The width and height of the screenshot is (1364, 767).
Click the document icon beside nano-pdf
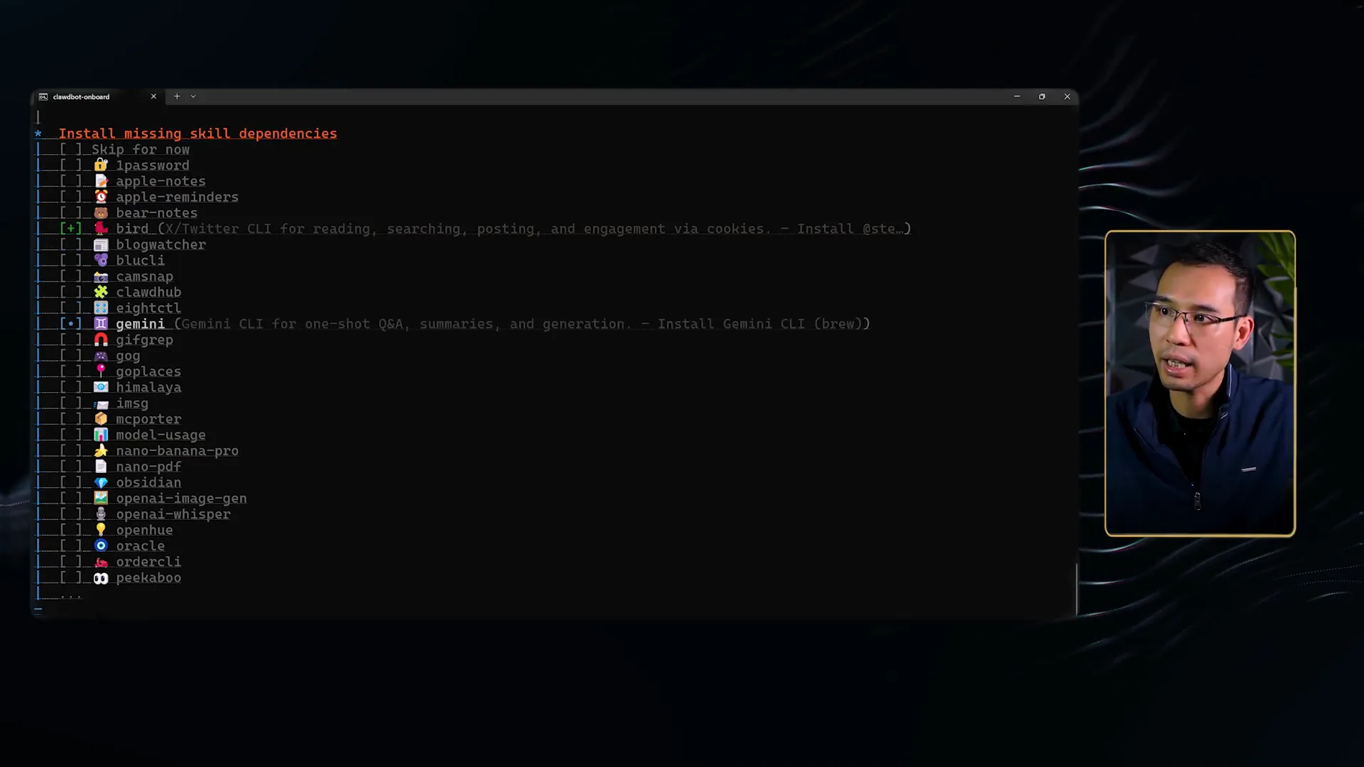(101, 467)
